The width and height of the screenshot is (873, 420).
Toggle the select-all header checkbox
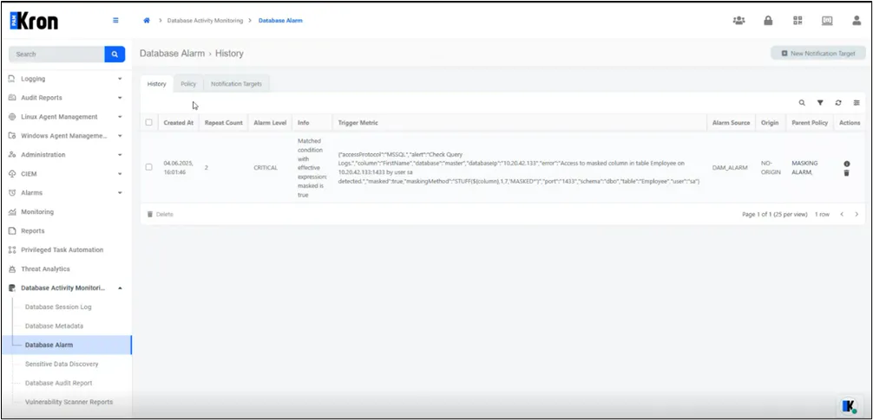148,122
